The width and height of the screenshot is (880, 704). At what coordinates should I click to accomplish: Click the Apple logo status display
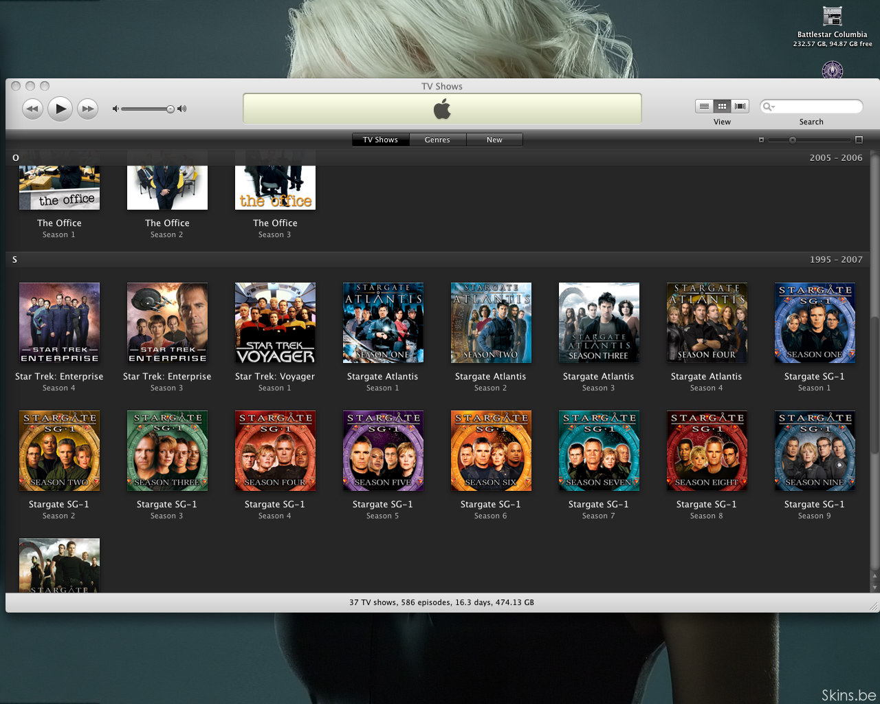[x=442, y=109]
